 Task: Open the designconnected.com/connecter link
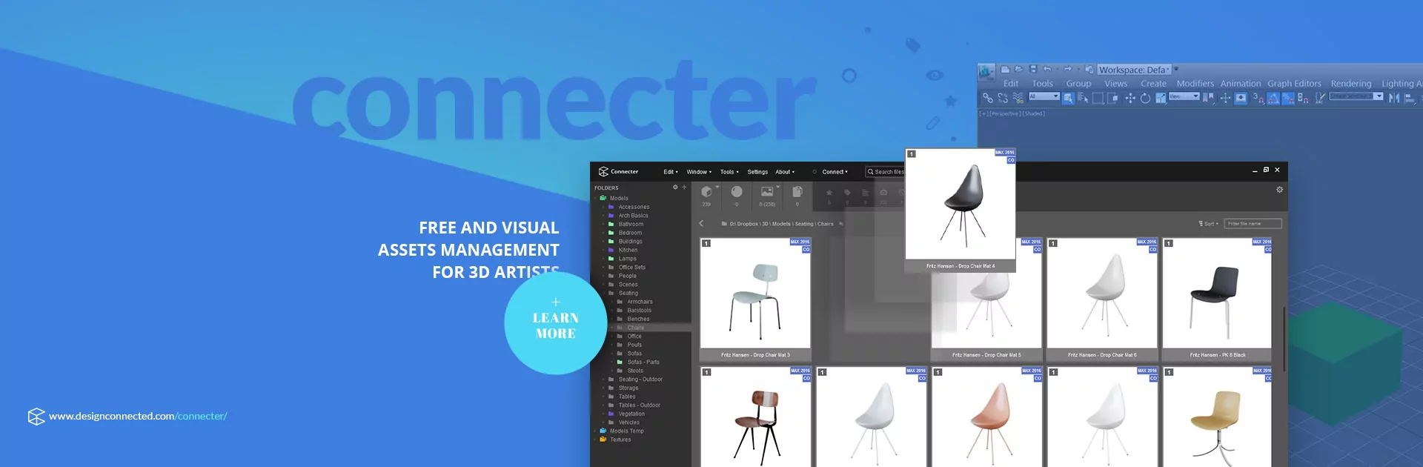(138, 416)
